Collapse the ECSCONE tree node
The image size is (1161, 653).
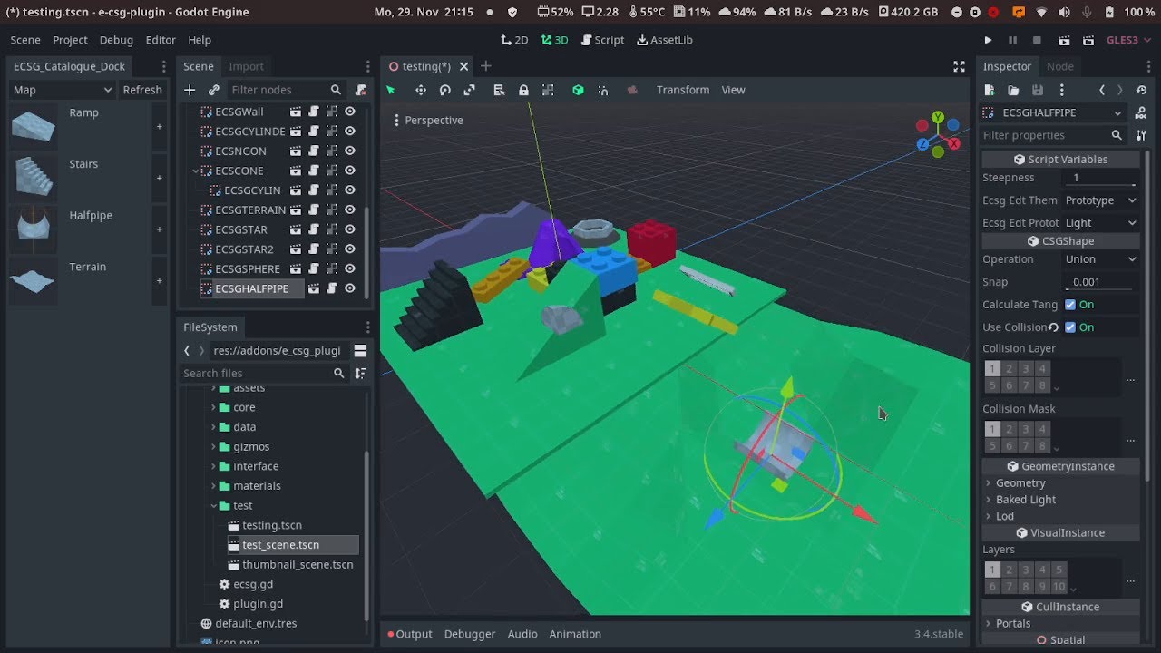(196, 171)
